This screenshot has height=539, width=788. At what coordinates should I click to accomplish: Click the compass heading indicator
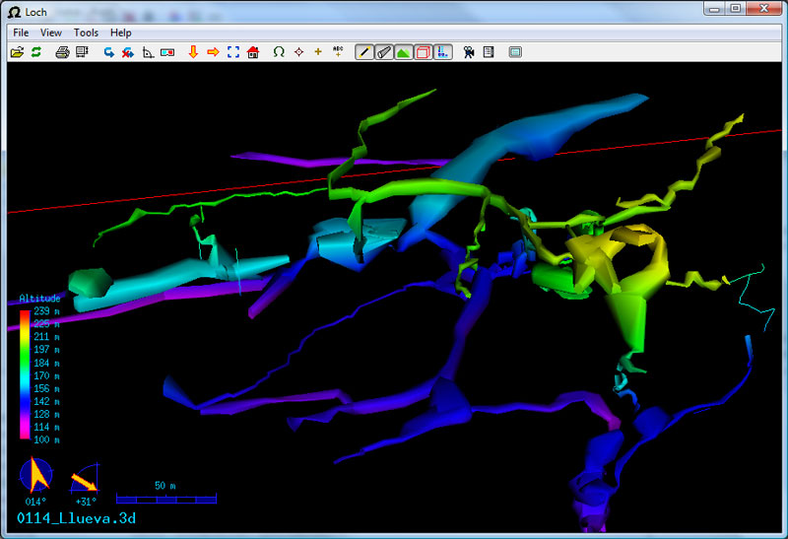(35, 475)
